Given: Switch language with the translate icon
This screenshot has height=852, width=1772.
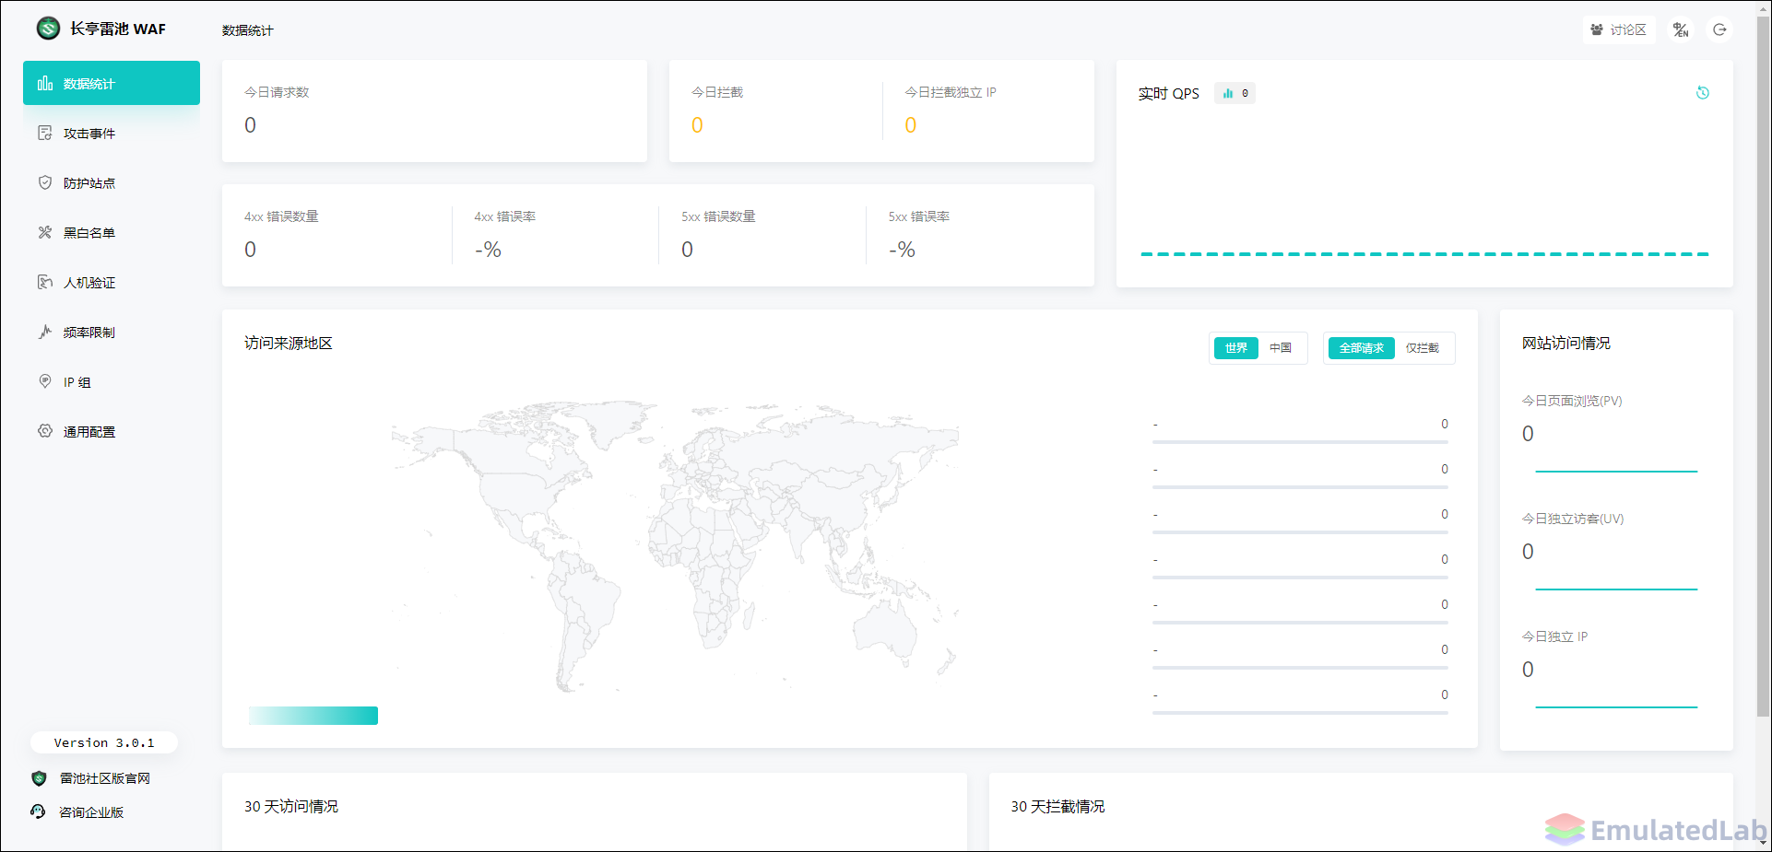Looking at the screenshot, I should tap(1681, 29).
